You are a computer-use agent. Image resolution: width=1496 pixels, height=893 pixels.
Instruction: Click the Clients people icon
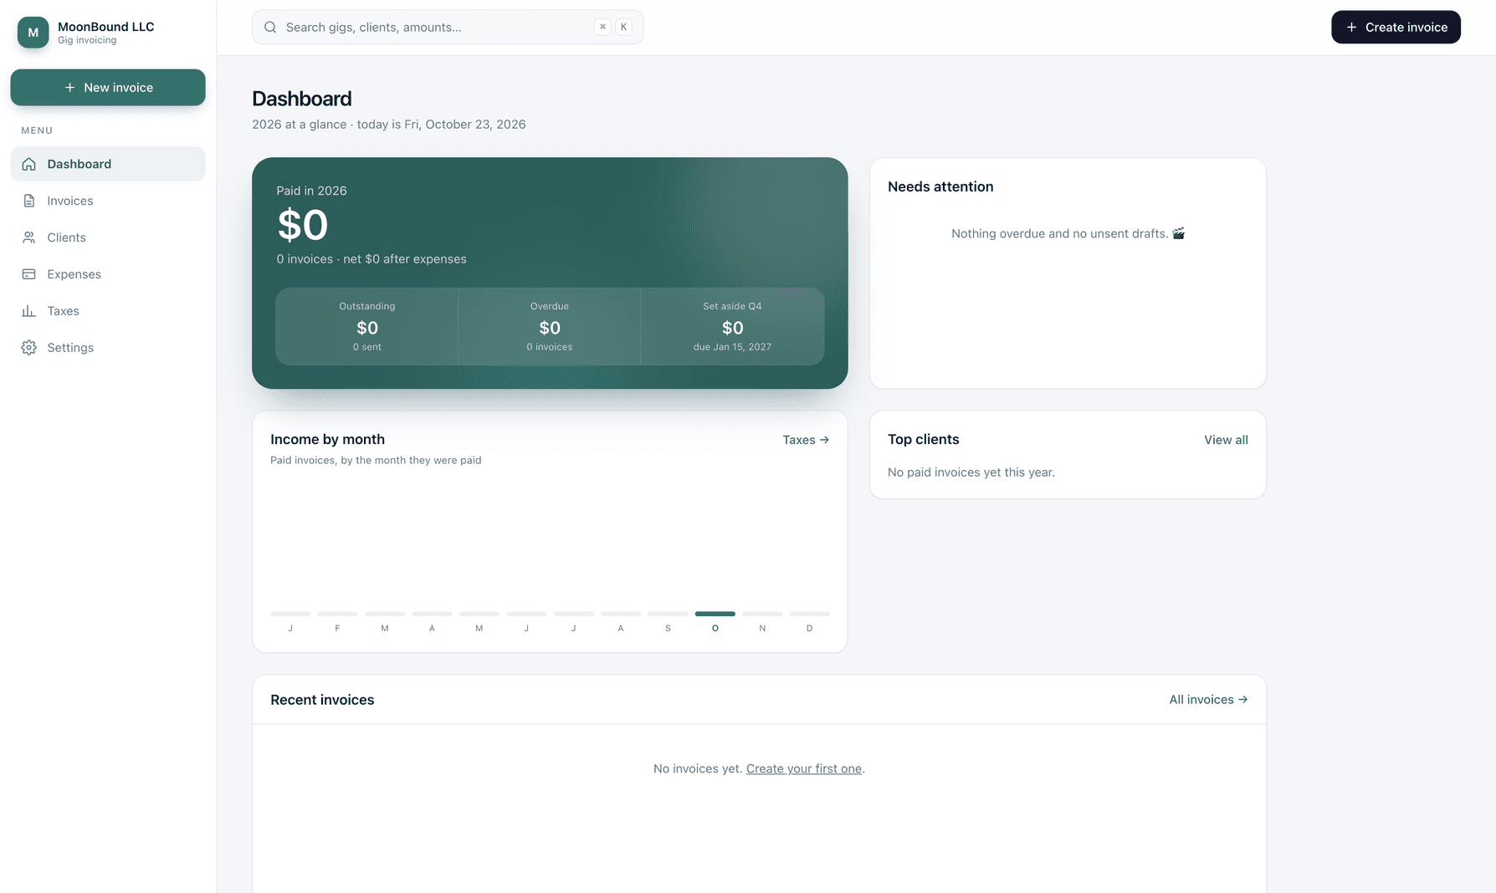tap(29, 237)
